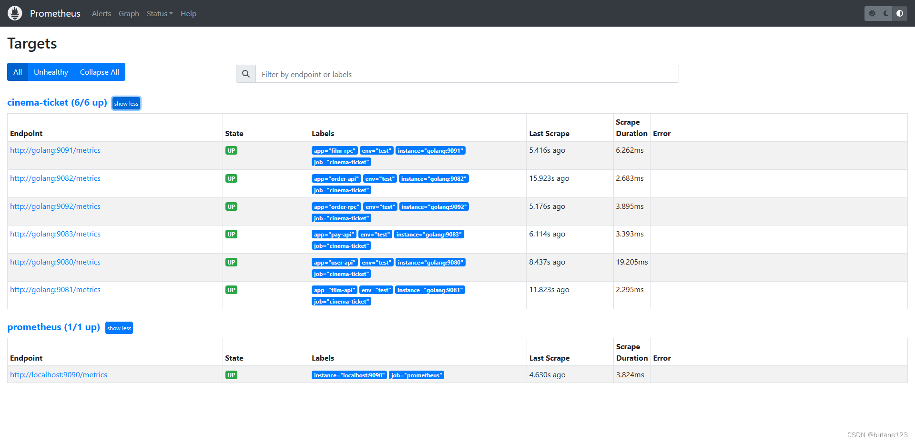Click the app="order-rpc" label
Screen dimensions: 915x442
tap(336, 206)
